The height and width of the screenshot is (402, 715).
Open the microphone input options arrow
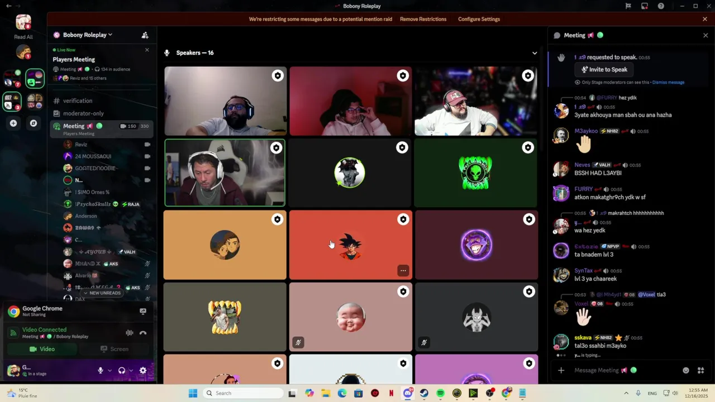click(x=109, y=370)
